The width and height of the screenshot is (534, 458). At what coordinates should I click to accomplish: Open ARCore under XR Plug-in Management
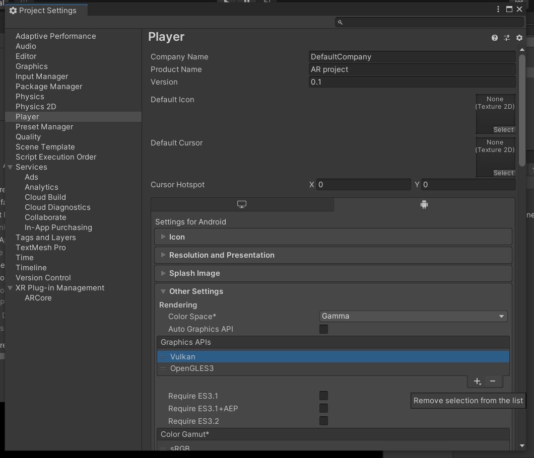tap(38, 298)
